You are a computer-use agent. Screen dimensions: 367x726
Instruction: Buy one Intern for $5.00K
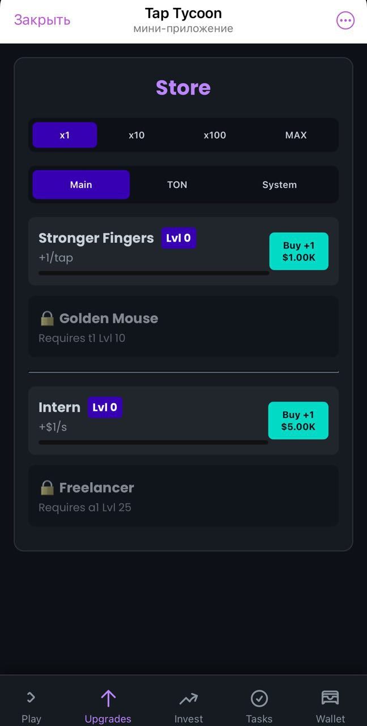coord(298,420)
